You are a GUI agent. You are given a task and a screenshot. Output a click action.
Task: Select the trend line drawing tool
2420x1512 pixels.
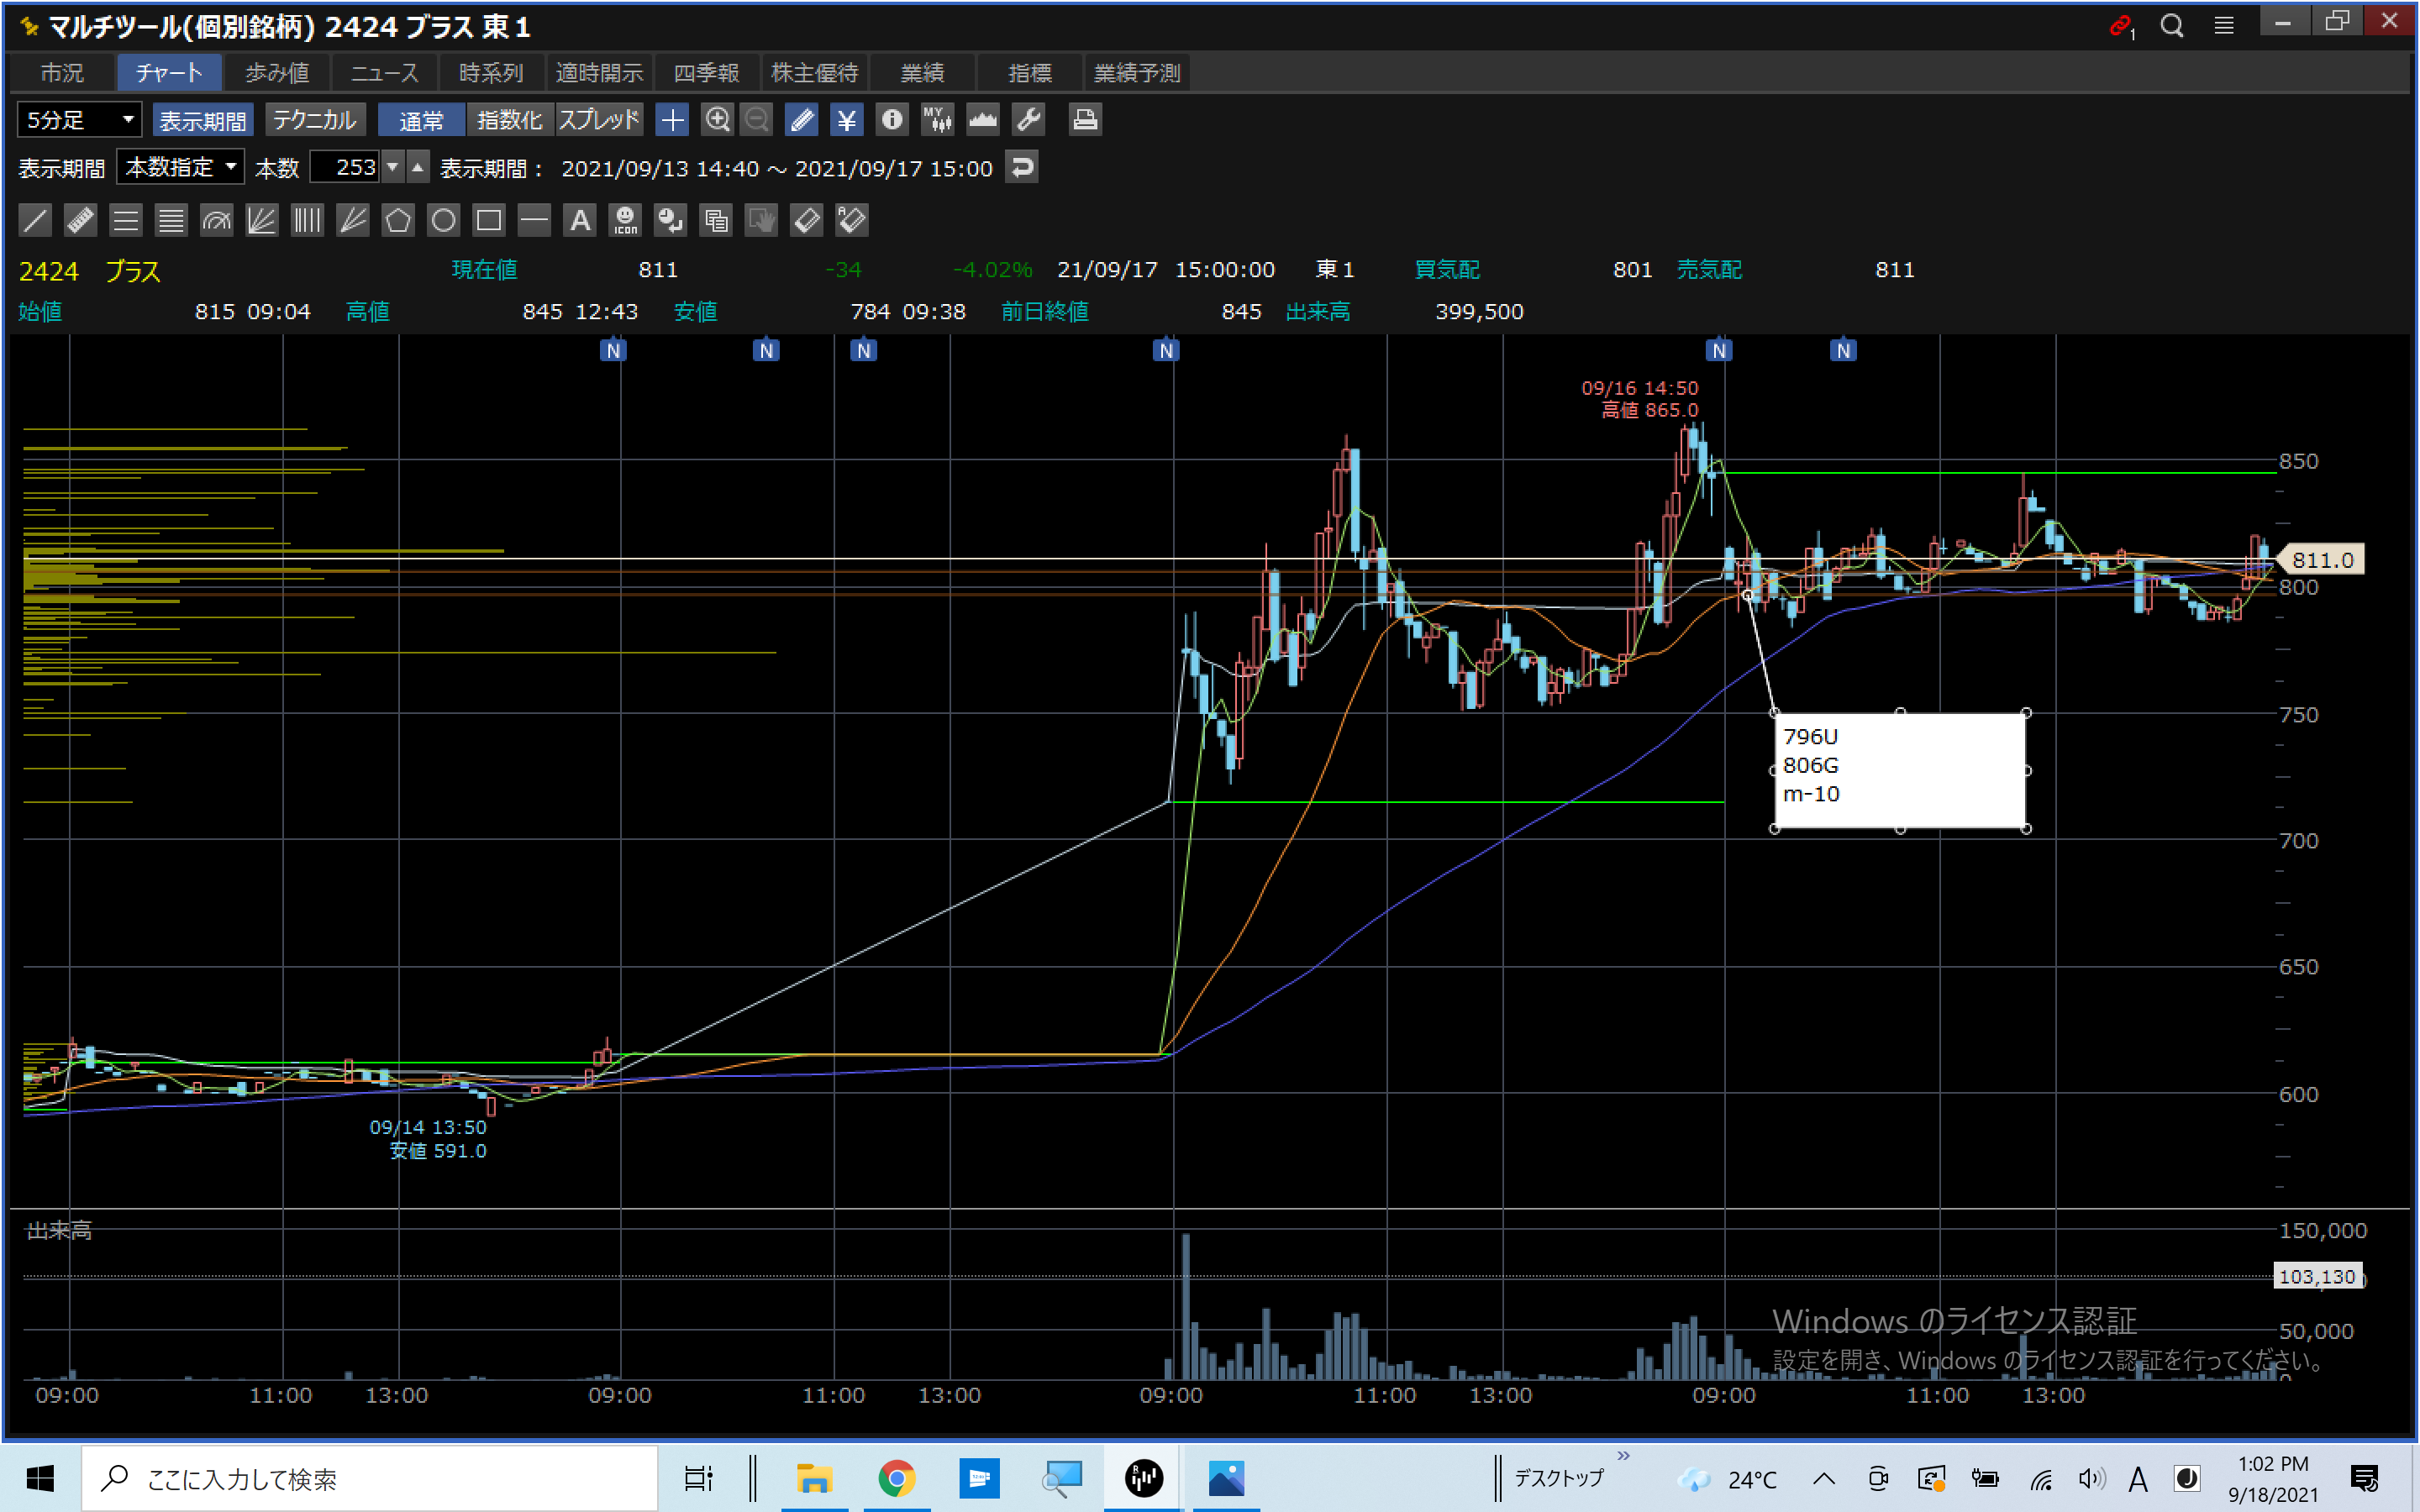click(35, 220)
